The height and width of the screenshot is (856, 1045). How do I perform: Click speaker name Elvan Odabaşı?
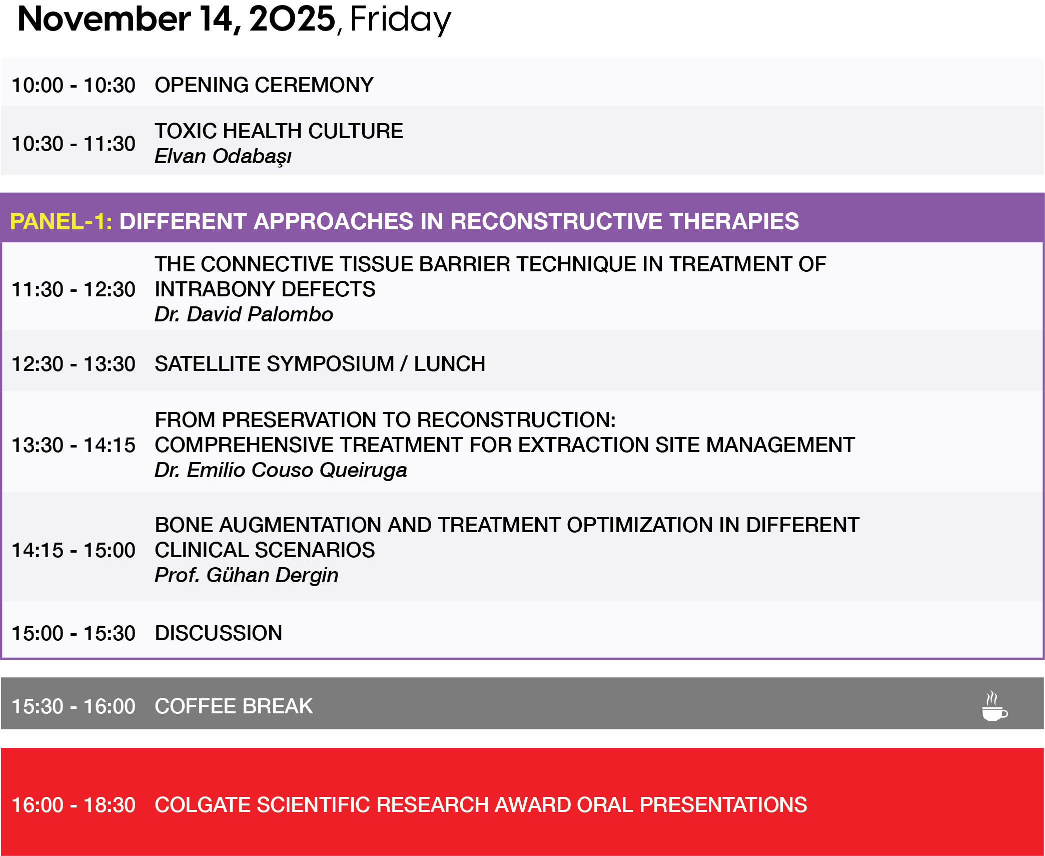pos(223,156)
